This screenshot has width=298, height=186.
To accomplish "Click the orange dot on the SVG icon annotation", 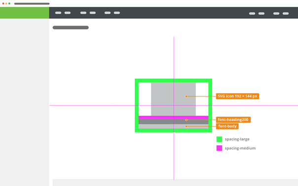I will coord(186,96).
